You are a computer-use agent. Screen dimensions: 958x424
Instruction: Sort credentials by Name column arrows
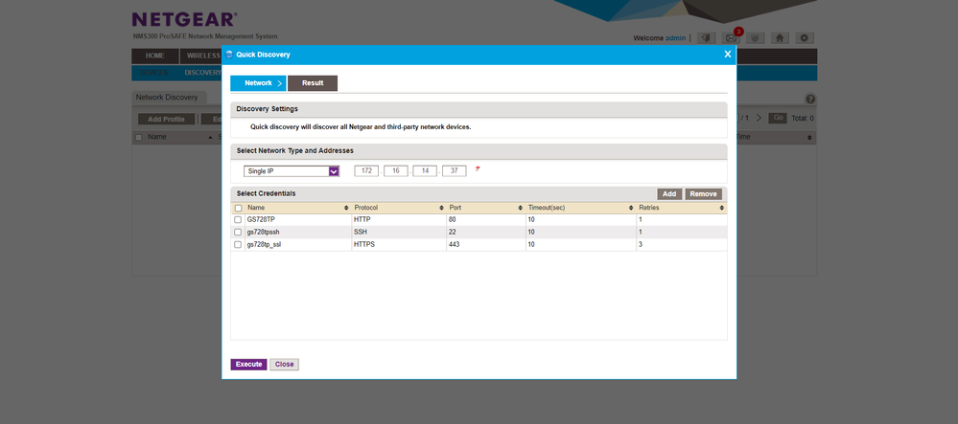[x=346, y=208]
